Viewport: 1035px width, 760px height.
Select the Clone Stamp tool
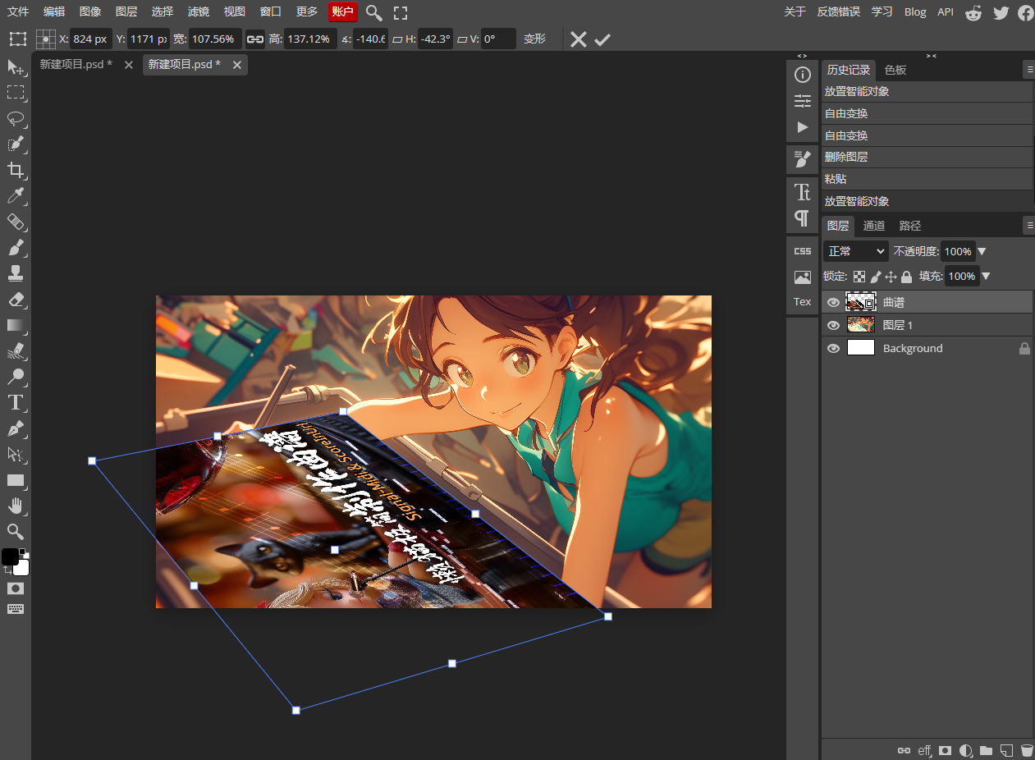point(16,272)
